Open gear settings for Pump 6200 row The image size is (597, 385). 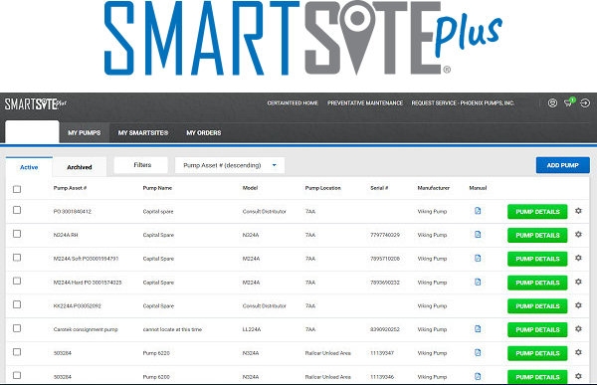point(578,376)
